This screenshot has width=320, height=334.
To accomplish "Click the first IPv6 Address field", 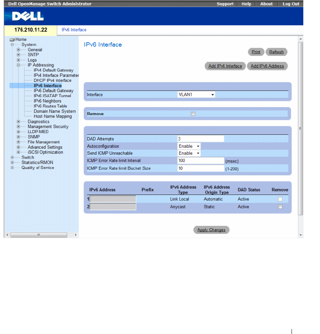I will 113,199.
